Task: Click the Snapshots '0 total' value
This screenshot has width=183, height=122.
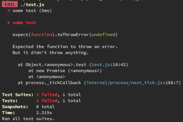Action: pyautogui.click(x=45, y=107)
